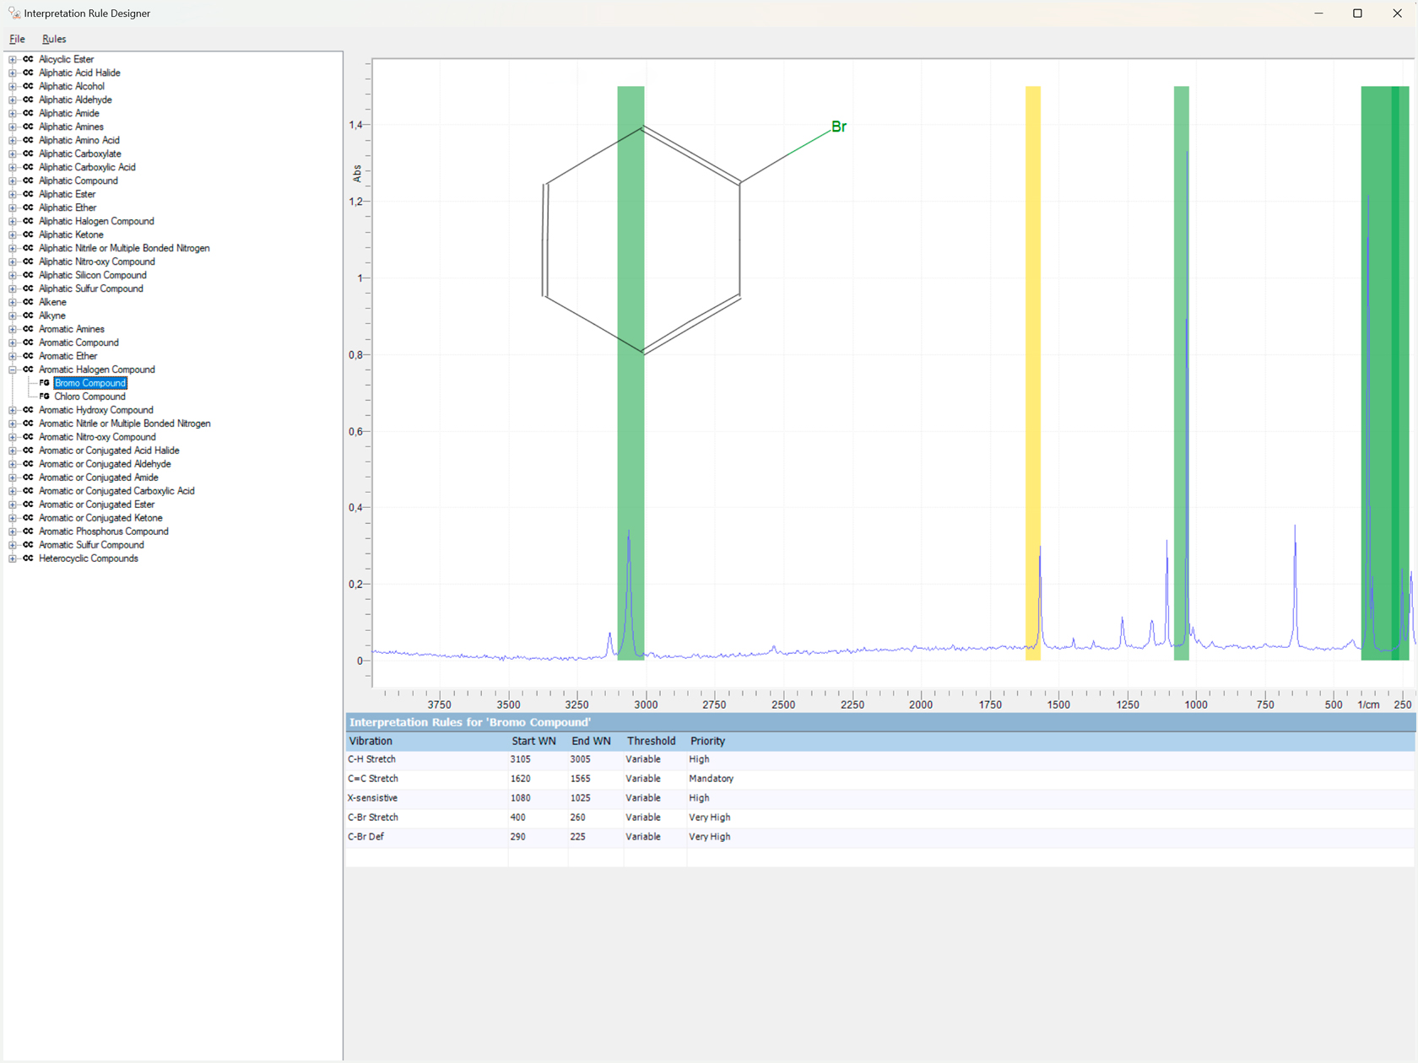This screenshot has width=1418, height=1063.
Task: Open the Rules menu
Action: 54,39
